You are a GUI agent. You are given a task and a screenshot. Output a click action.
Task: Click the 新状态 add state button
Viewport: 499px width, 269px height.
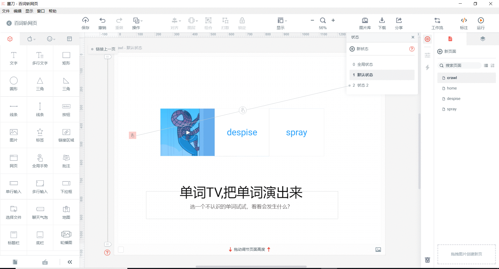359,49
